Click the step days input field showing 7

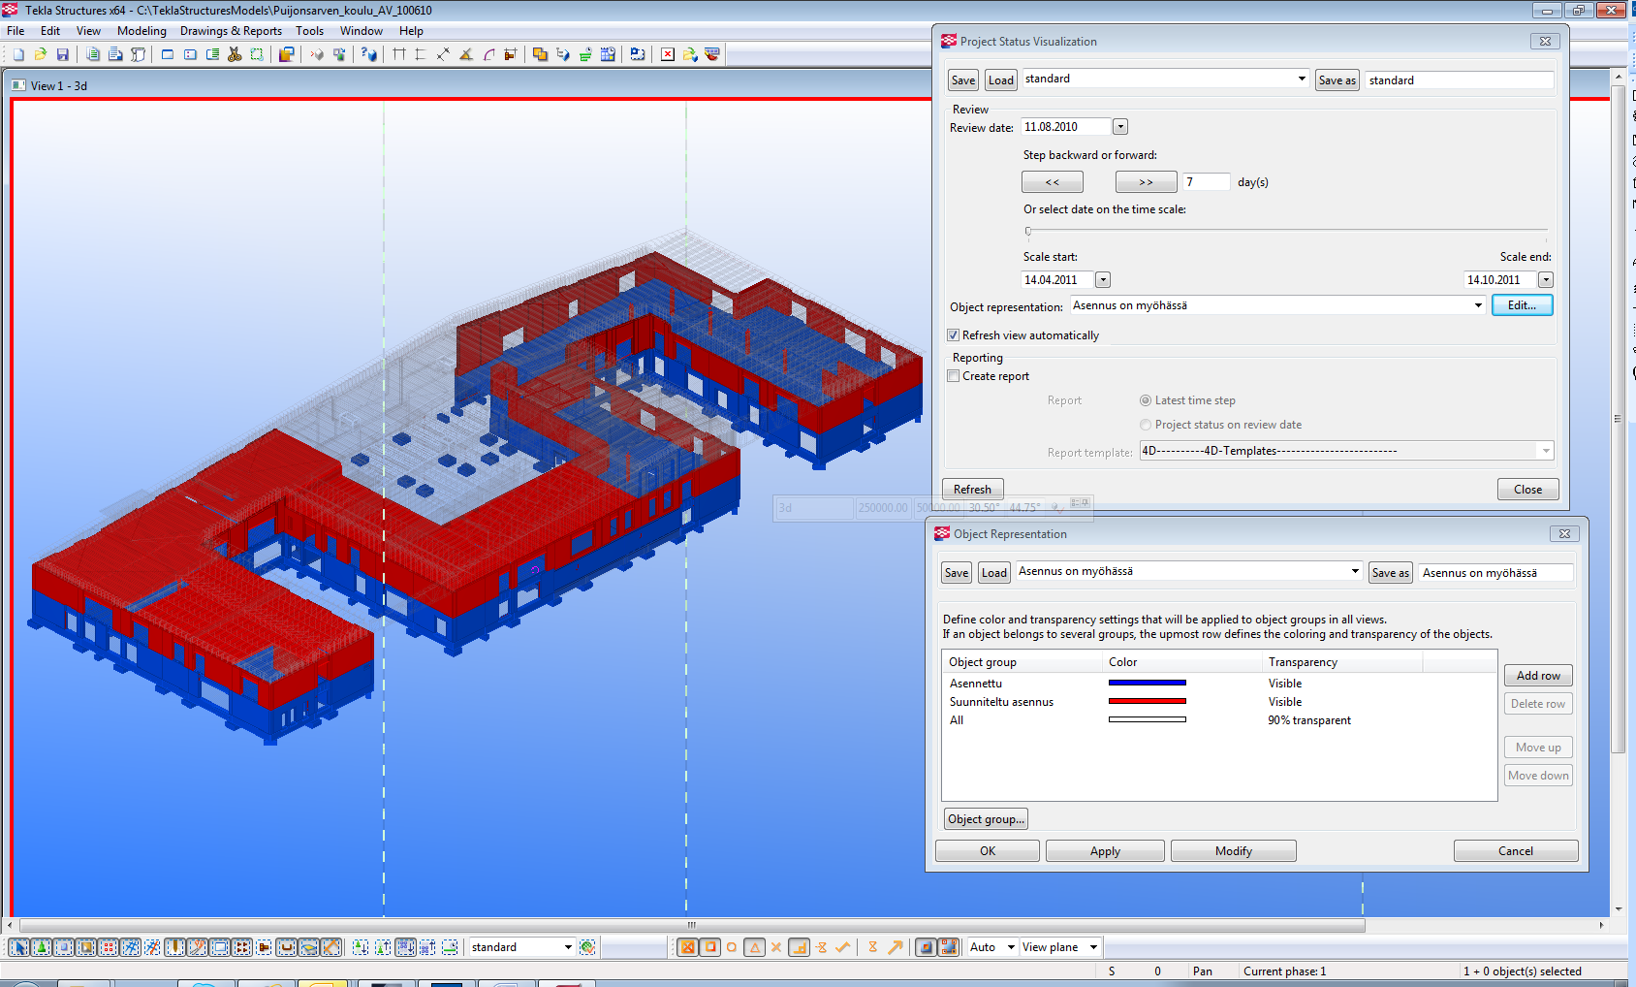(1207, 182)
